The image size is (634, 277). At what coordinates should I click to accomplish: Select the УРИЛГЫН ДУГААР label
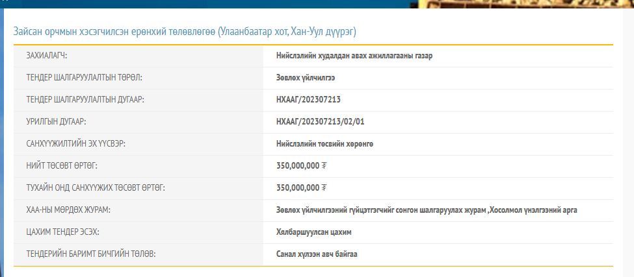coord(56,122)
